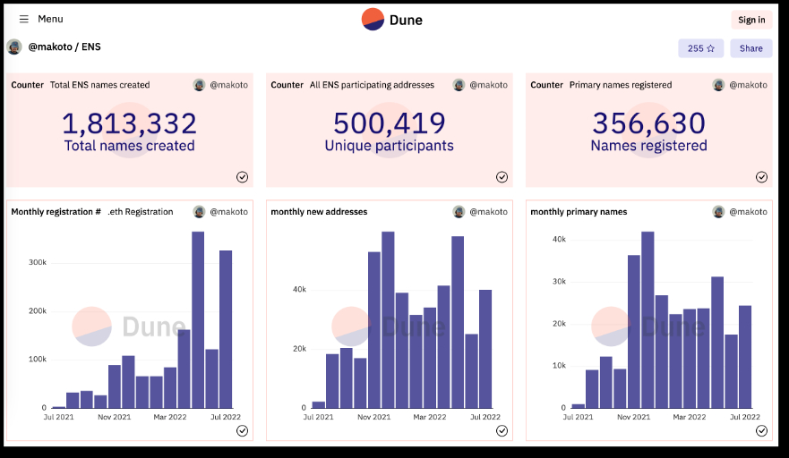This screenshot has width=789, height=458.
Task: Click the 1,813,332 total names counter
Action: (129, 123)
